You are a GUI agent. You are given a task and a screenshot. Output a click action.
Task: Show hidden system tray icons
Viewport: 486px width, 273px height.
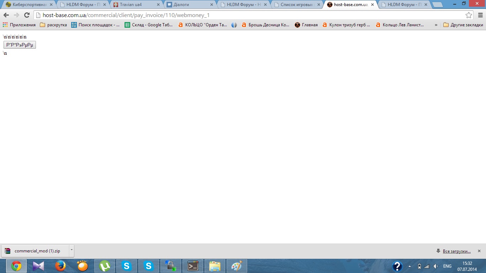410,266
